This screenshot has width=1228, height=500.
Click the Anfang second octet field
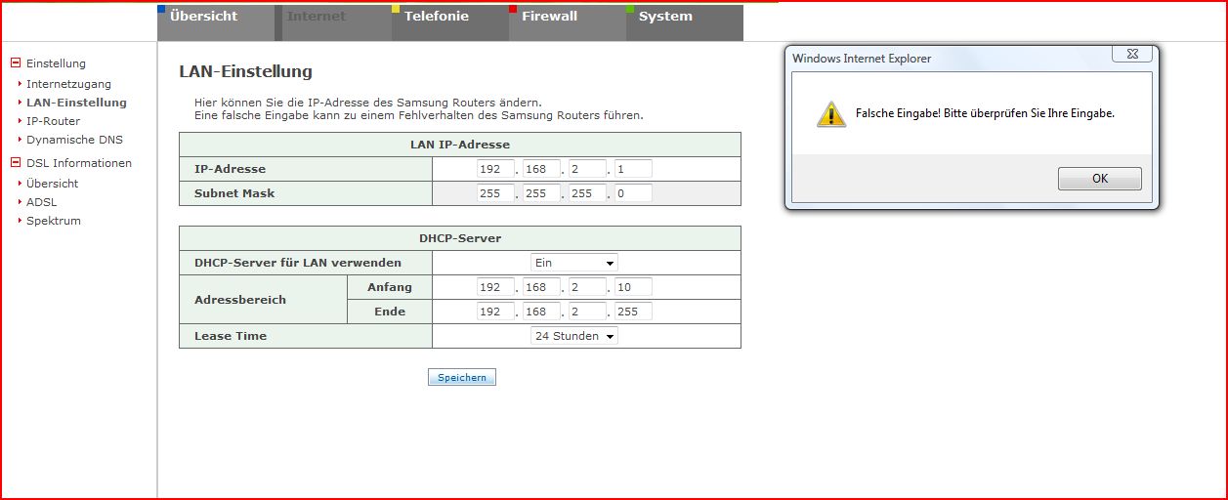[x=542, y=287]
